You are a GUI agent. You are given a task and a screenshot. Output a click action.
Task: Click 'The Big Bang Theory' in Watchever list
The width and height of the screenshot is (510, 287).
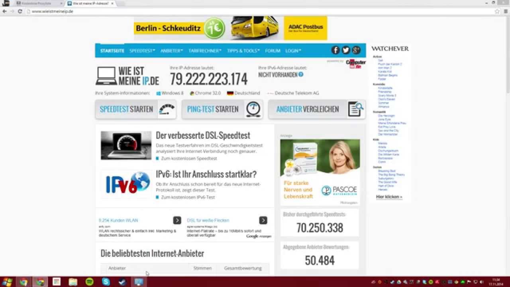pyautogui.click(x=391, y=175)
